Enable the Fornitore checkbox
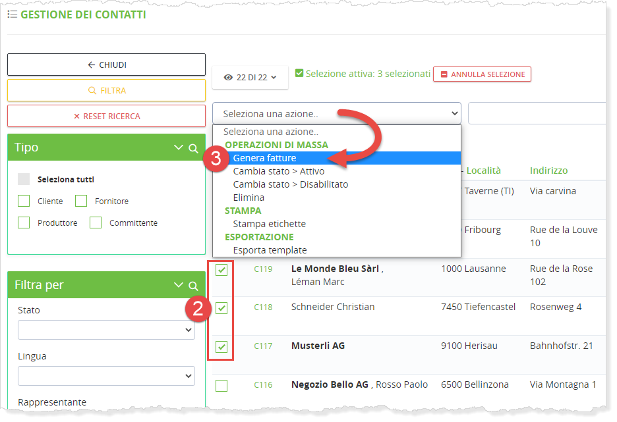This screenshot has width=617, height=422. coord(81,201)
